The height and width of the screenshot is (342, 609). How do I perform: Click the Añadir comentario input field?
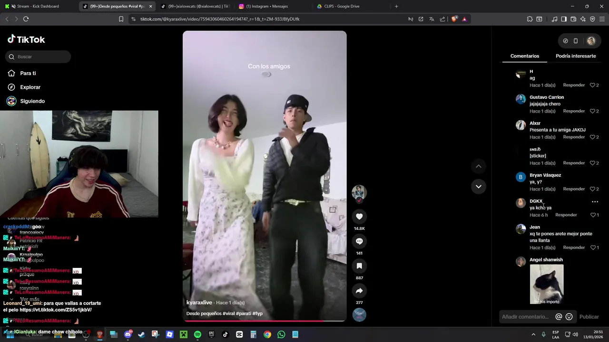(x=526, y=317)
